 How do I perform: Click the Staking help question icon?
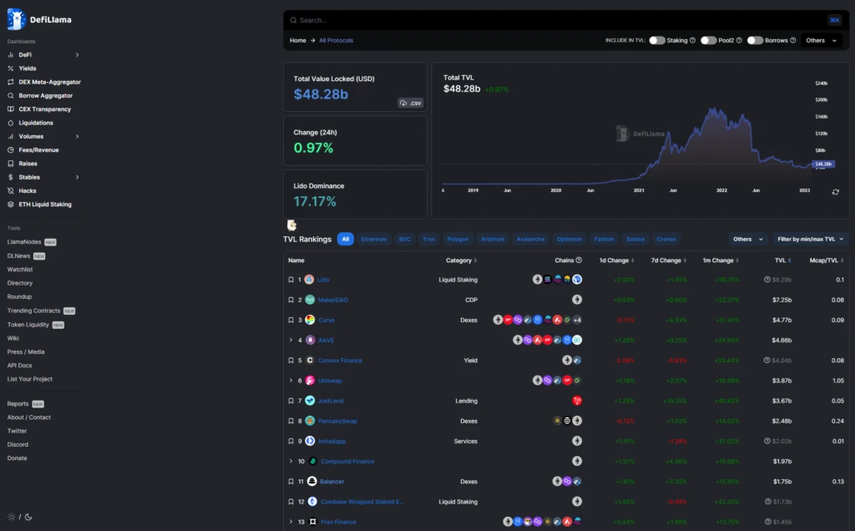[692, 40]
